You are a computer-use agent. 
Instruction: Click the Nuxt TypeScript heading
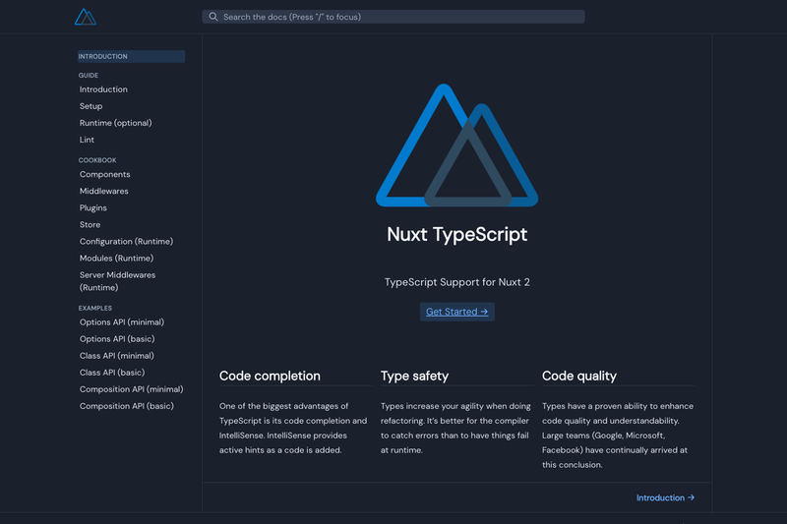pos(456,234)
